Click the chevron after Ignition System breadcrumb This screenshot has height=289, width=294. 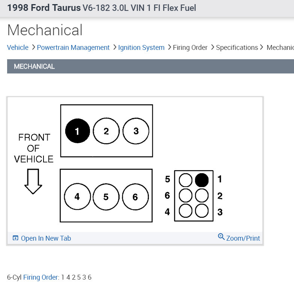tap(169, 47)
